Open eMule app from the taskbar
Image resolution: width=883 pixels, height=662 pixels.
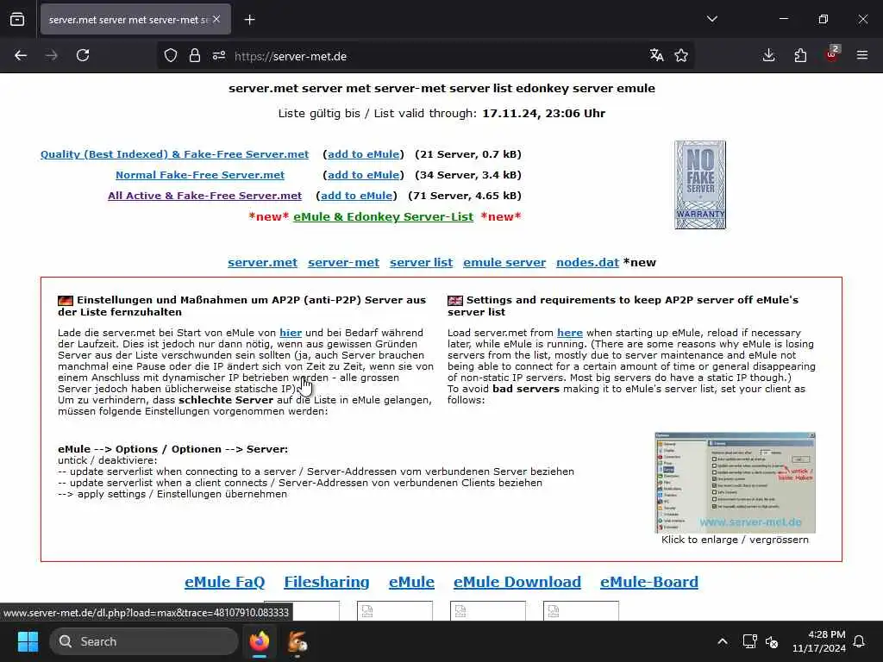click(297, 641)
